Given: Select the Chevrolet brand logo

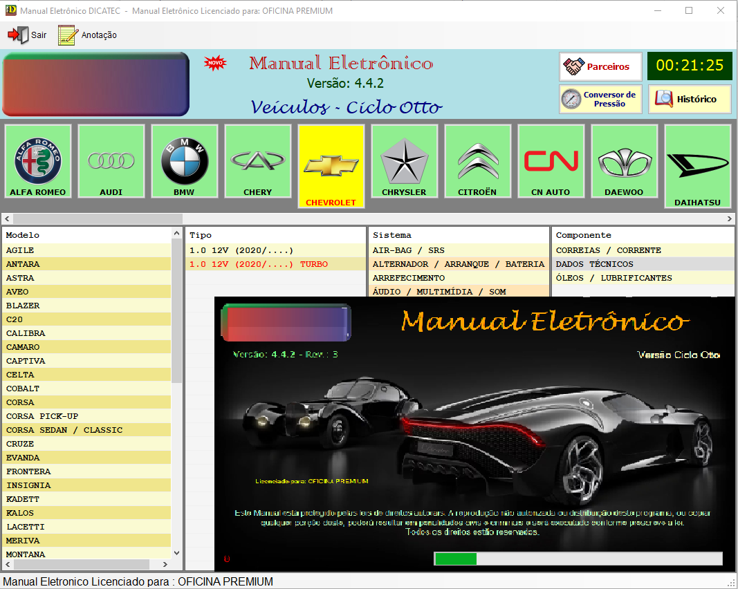Looking at the screenshot, I should 331,166.
